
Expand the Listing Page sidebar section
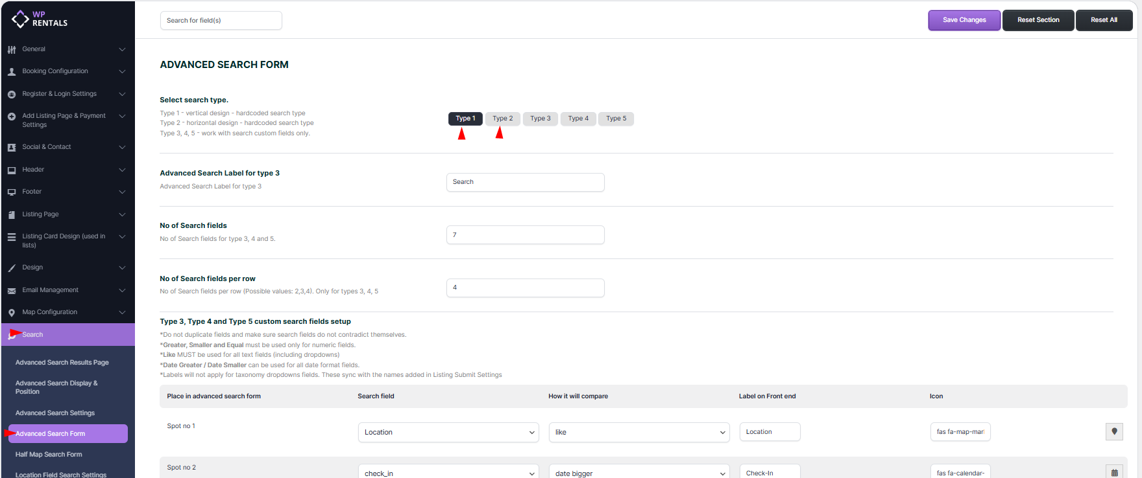click(67, 214)
